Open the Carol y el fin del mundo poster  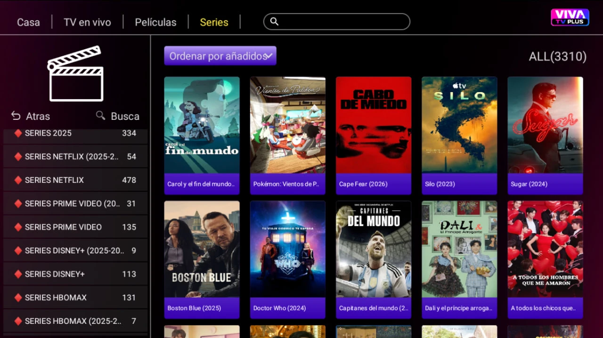[202, 125]
